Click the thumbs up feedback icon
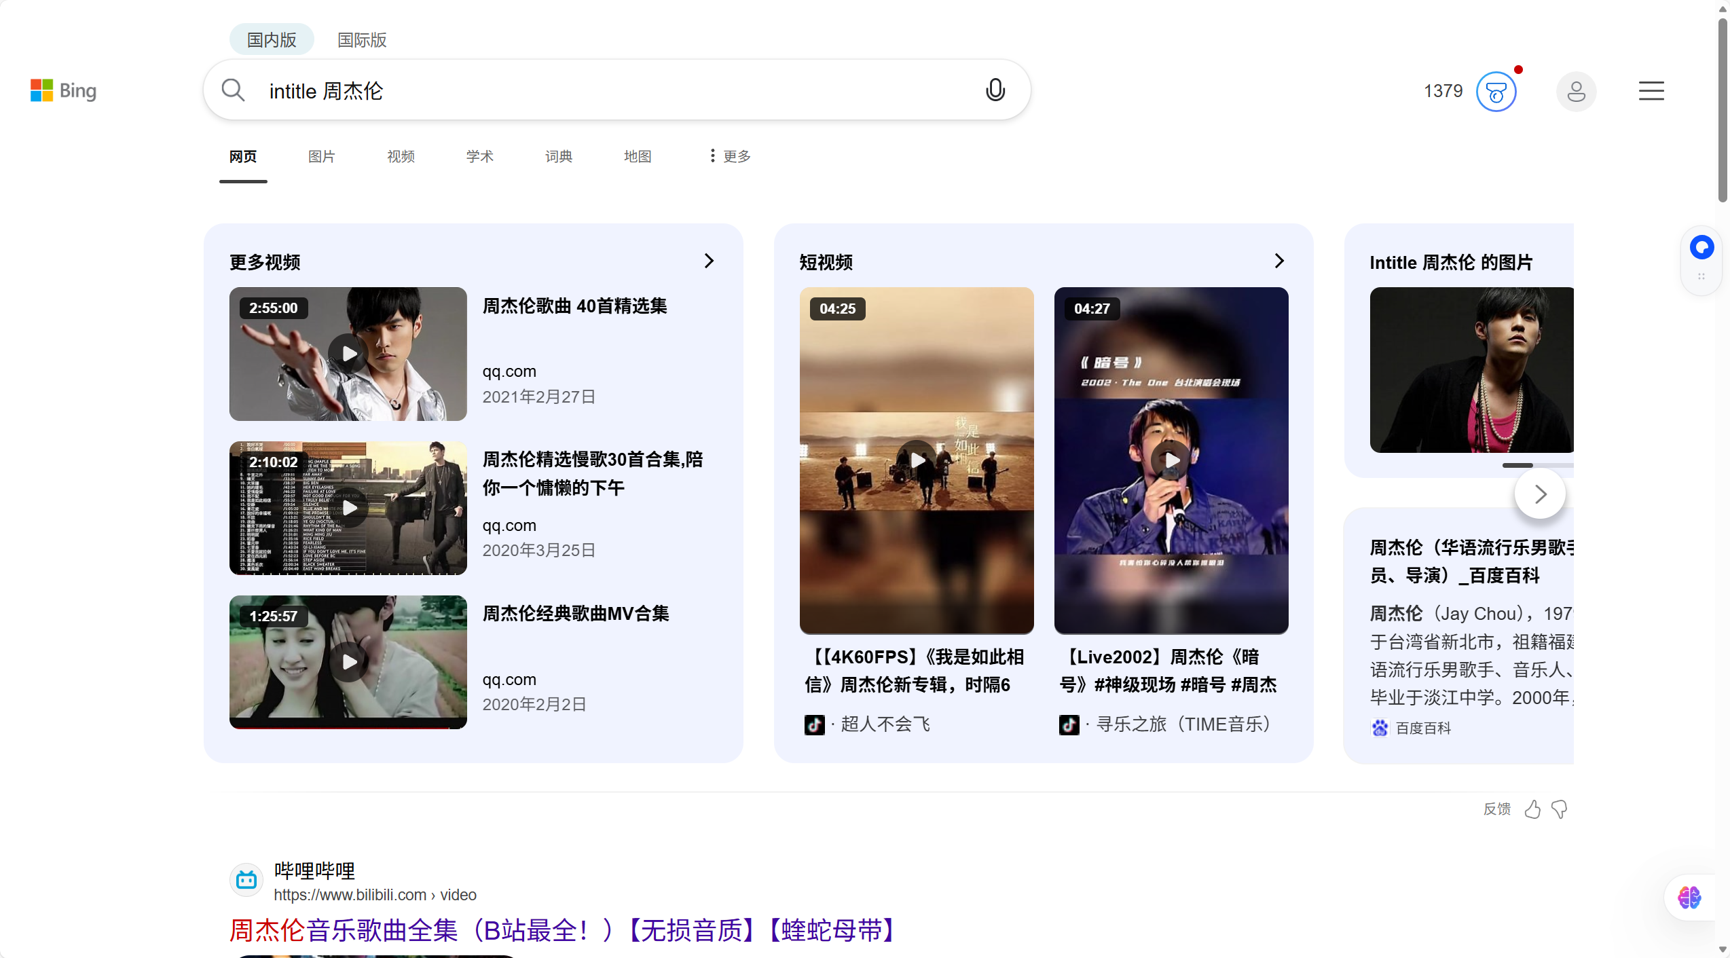This screenshot has height=958, width=1730. (1532, 809)
